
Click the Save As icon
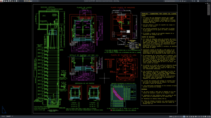(11, 1)
